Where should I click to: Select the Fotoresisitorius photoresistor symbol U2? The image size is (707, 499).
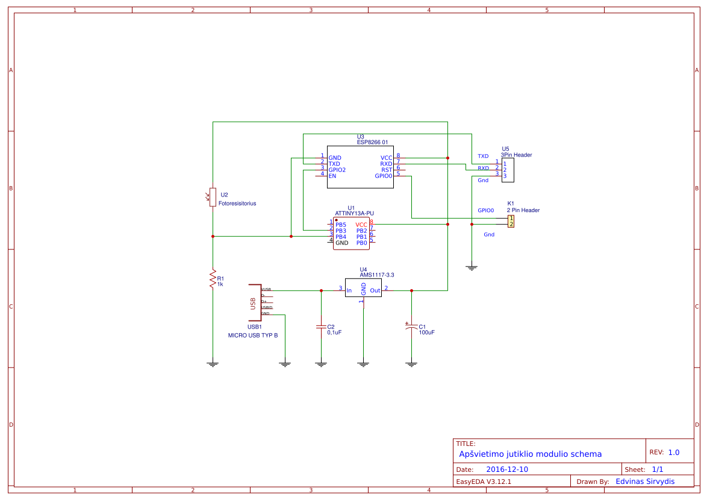(x=212, y=198)
